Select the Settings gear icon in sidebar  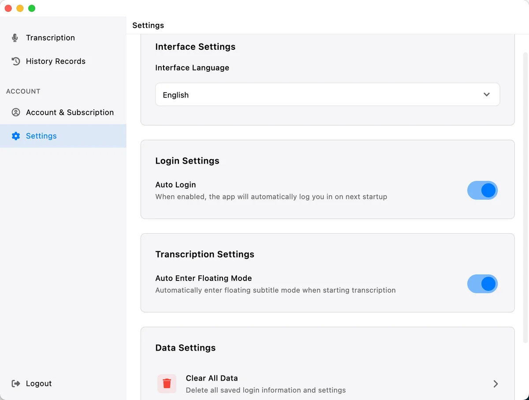coord(15,136)
